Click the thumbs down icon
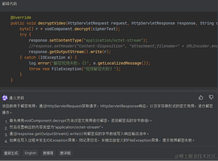This screenshot has width=218, height=161. point(211,97)
